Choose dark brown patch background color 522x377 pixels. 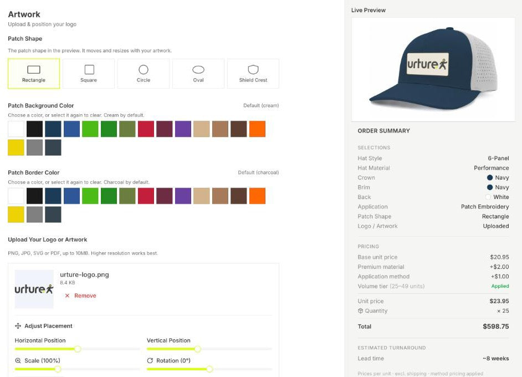coord(239,129)
